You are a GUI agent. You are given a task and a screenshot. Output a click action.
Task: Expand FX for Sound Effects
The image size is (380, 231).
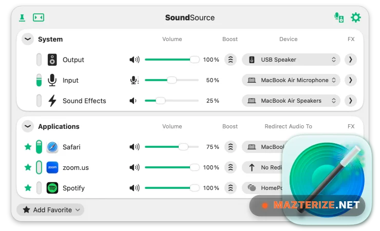(x=350, y=101)
